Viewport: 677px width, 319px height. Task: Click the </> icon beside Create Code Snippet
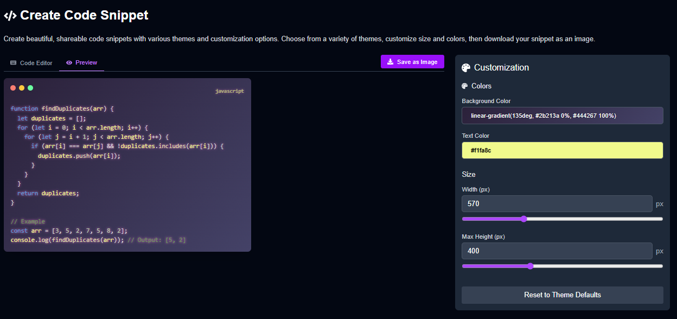(10, 15)
